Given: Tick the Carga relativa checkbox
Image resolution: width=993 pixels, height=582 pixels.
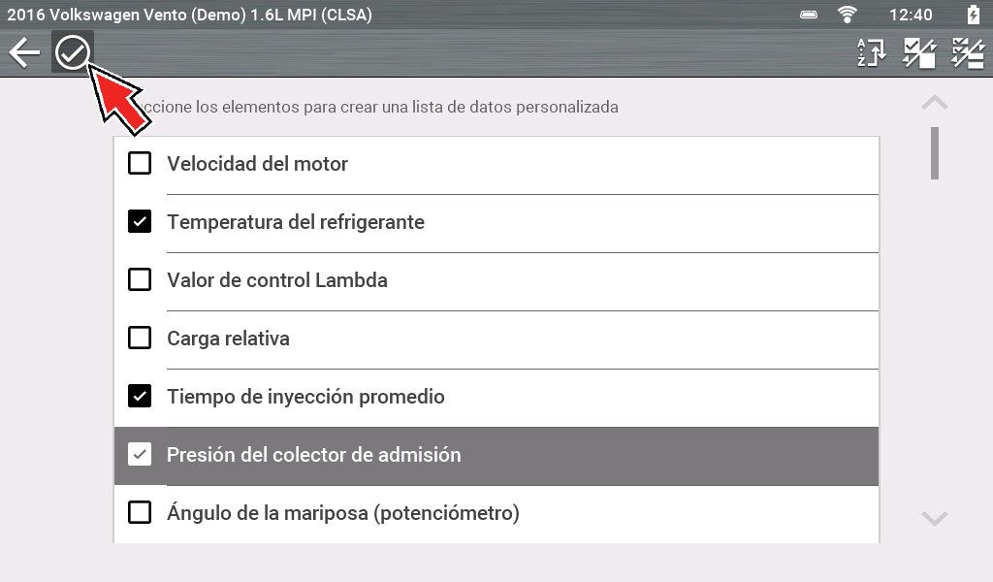Looking at the screenshot, I should click(141, 339).
